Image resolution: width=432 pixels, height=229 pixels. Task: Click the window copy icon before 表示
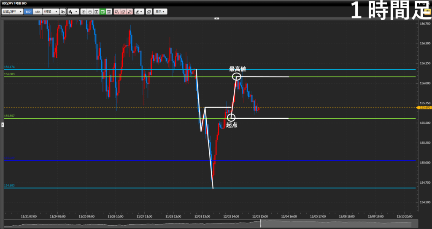coord(148,11)
